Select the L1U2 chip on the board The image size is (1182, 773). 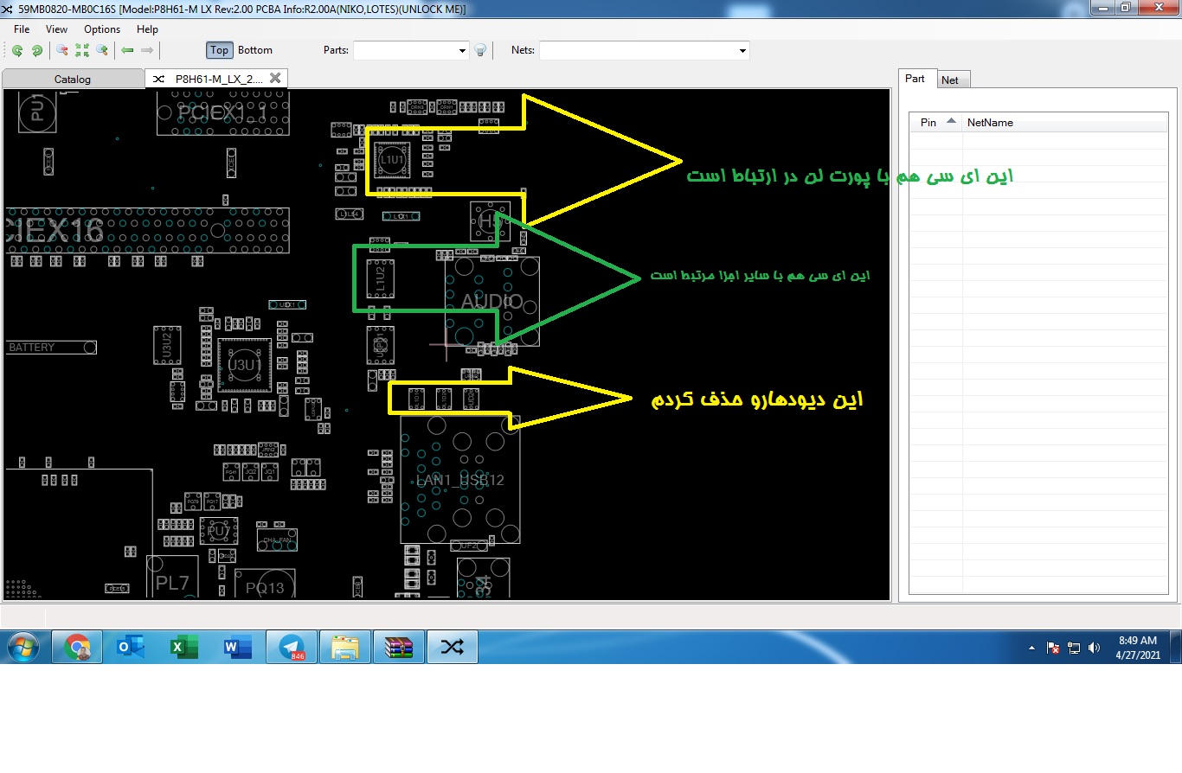[380, 278]
